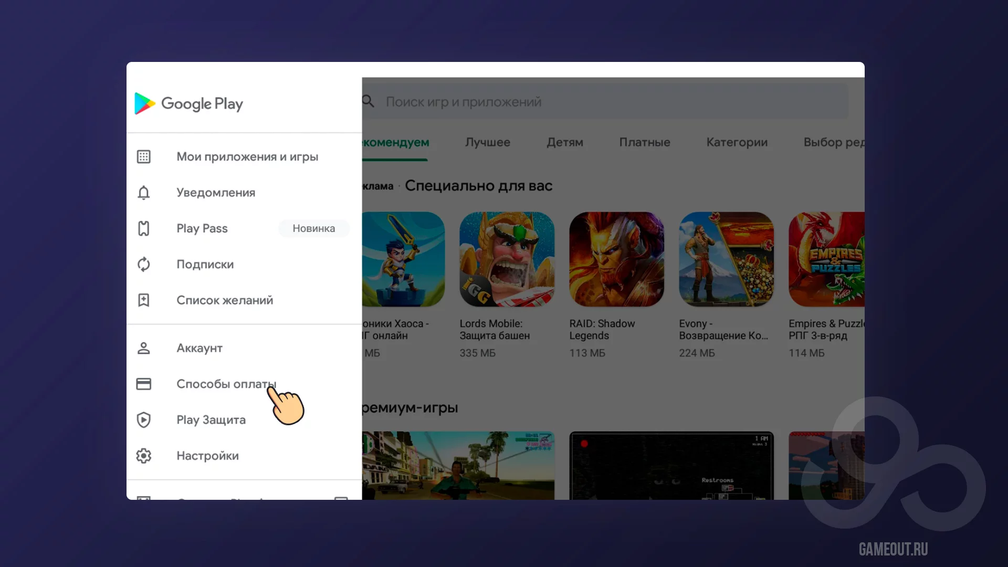Click the Play Protect shield icon
This screenshot has width=1008, height=567.
pyautogui.click(x=143, y=420)
